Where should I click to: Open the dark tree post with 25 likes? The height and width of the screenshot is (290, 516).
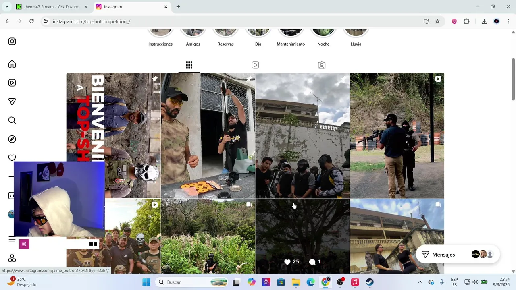pos(302,236)
